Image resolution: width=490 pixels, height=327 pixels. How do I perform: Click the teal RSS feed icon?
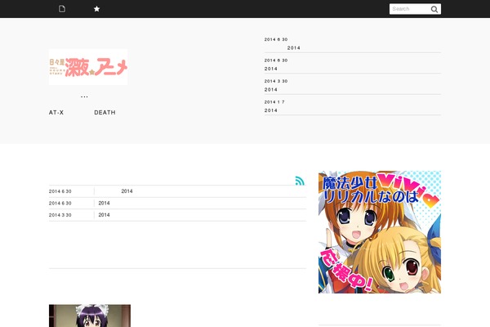point(300,181)
